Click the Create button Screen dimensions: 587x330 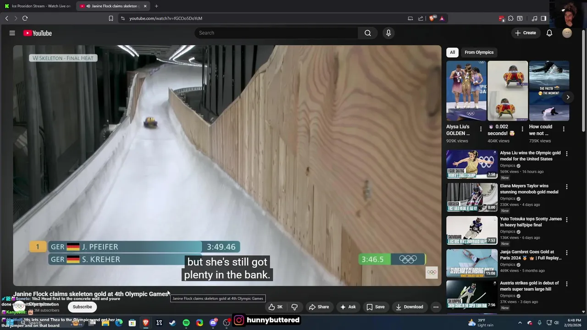[526, 33]
